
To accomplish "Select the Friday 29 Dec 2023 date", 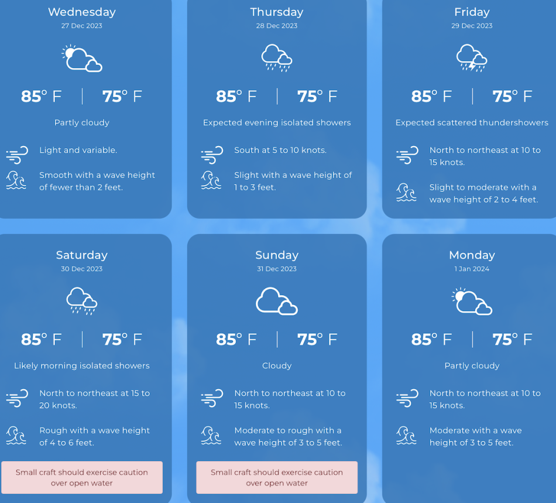I will [x=472, y=26].
